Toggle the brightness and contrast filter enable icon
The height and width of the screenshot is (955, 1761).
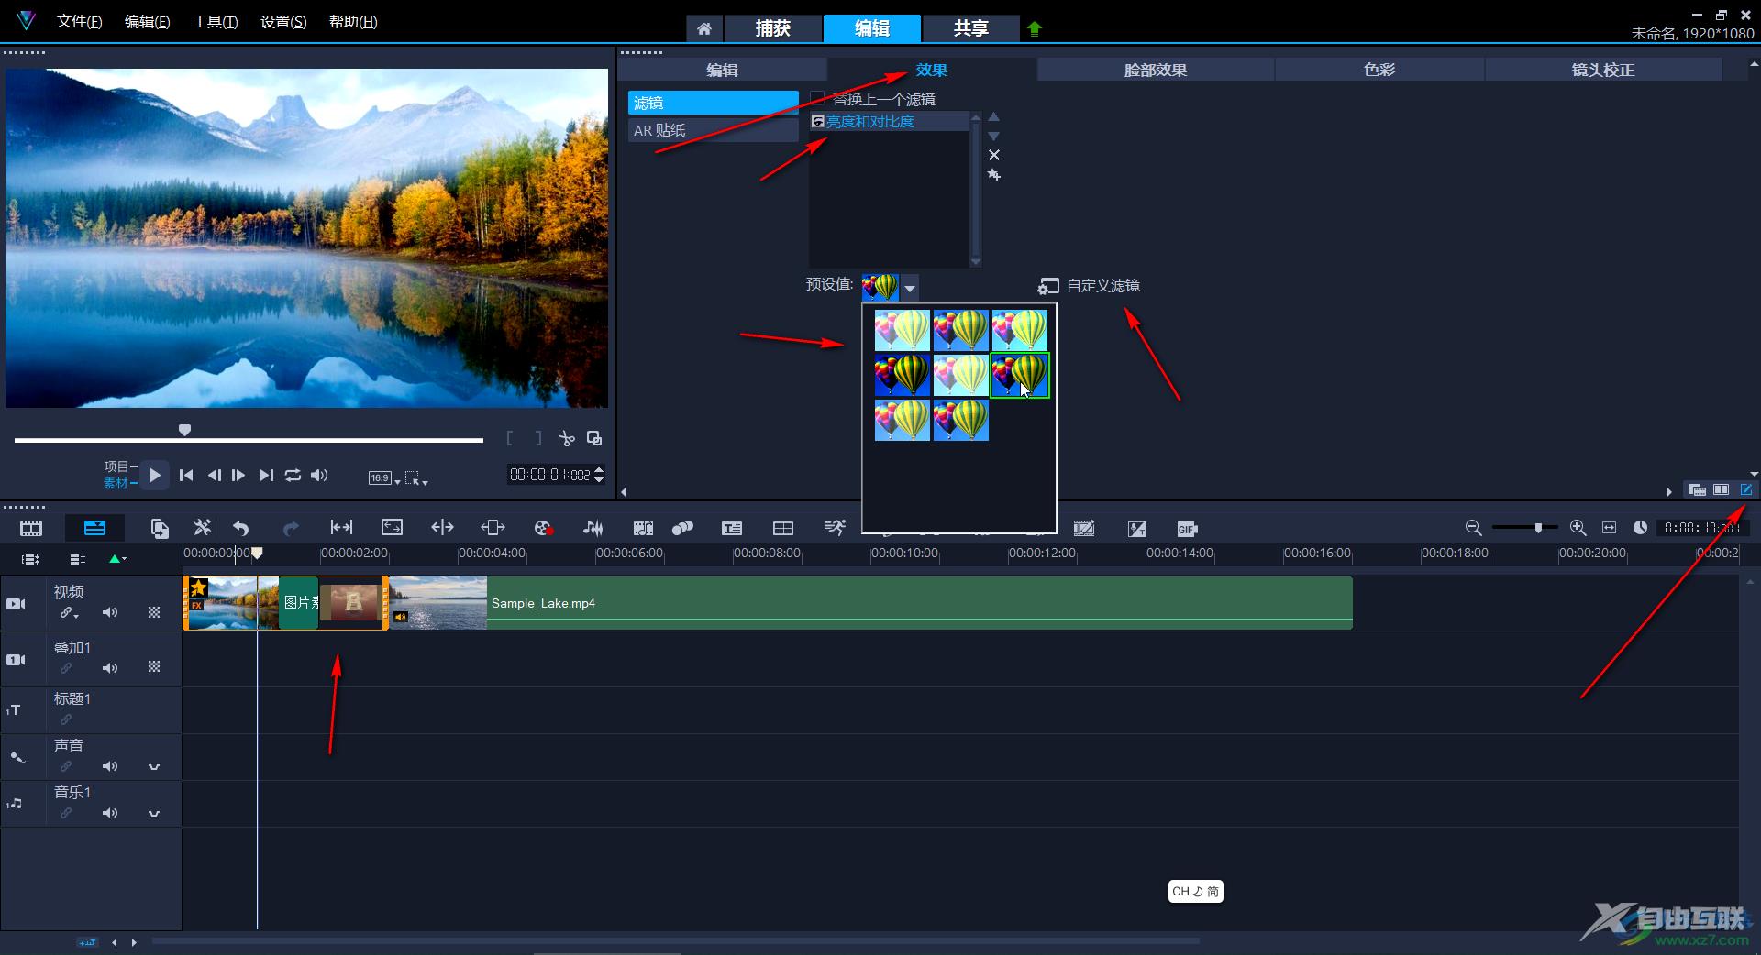click(818, 121)
